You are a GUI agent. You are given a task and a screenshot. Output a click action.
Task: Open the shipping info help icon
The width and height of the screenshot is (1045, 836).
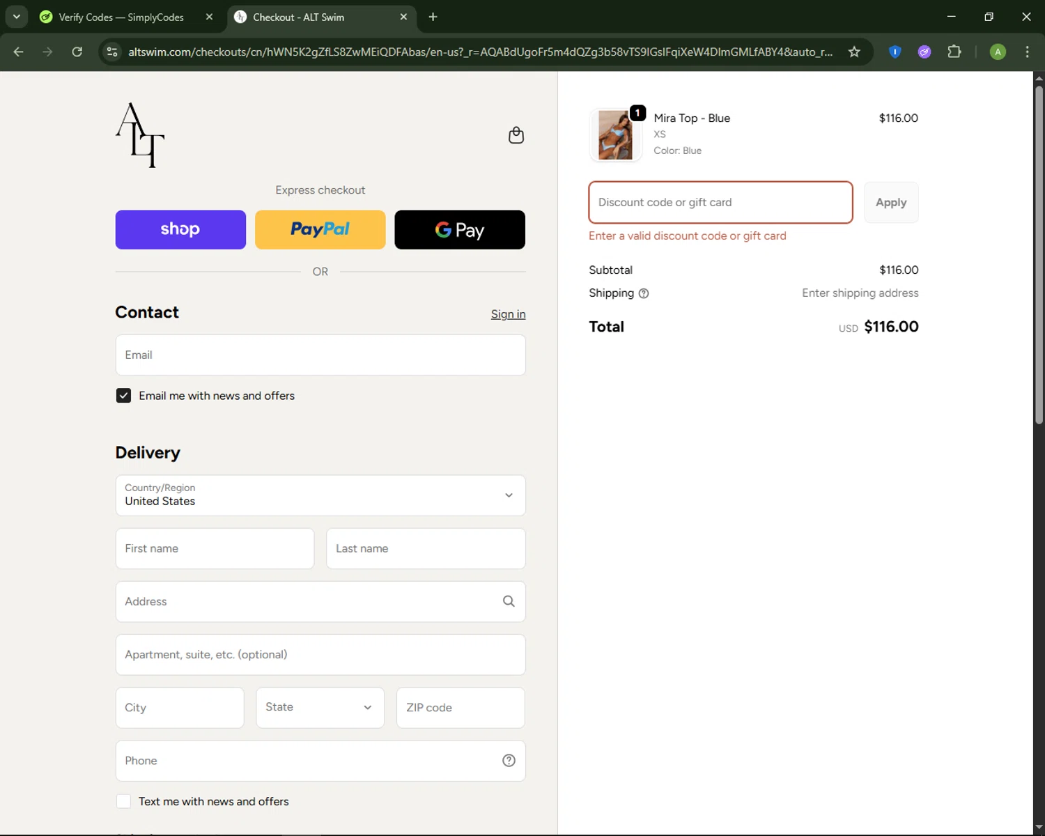[x=644, y=293]
